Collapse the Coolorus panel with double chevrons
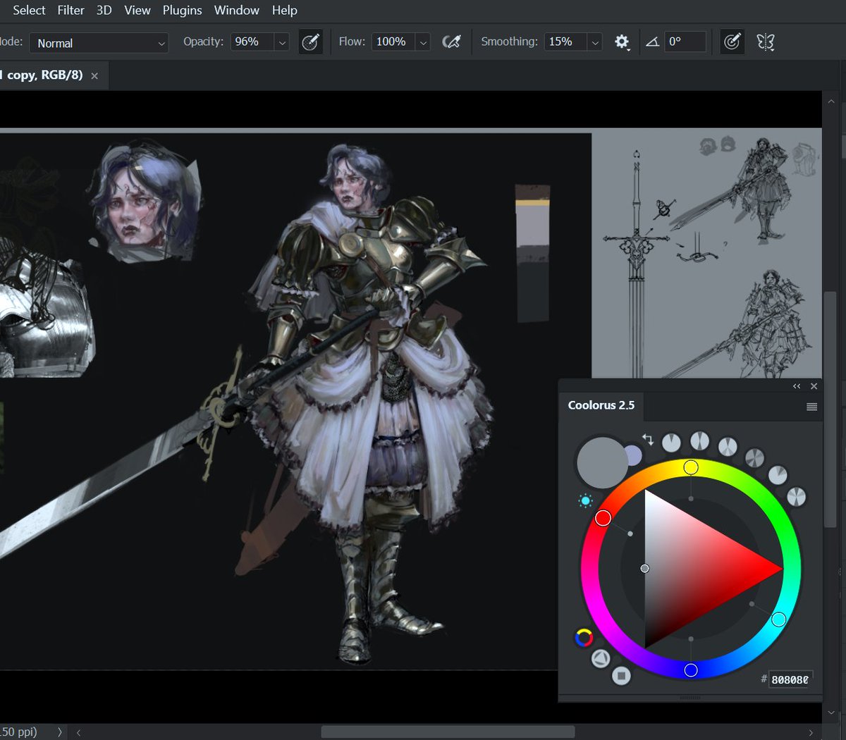 pos(797,386)
